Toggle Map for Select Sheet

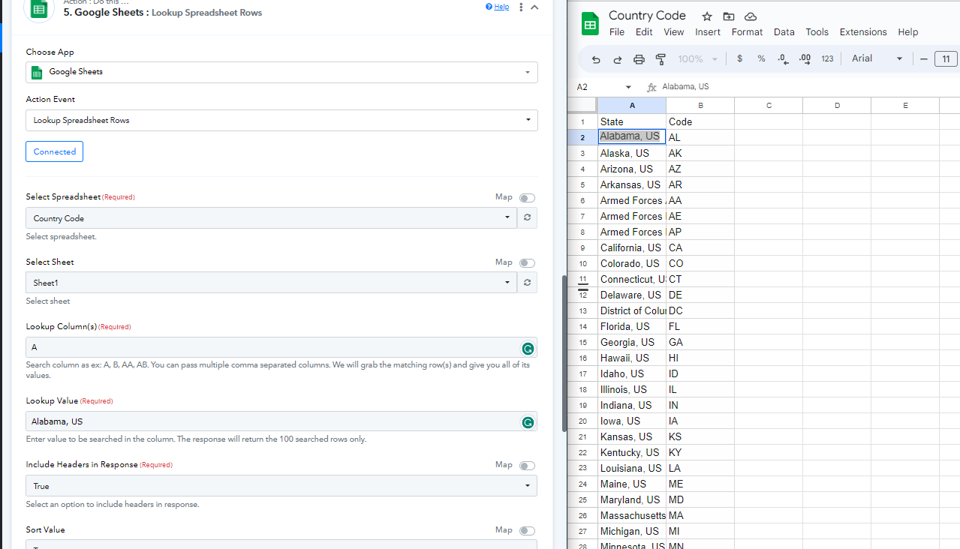pyautogui.click(x=528, y=263)
